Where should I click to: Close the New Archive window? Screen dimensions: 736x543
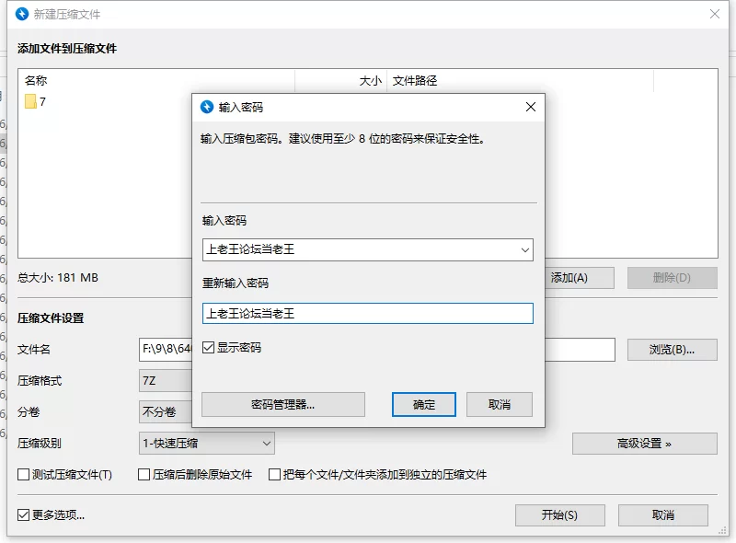pos(714,14)
